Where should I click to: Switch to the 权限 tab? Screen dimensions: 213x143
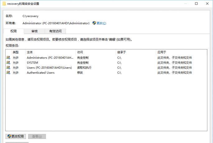click(13, 31)
